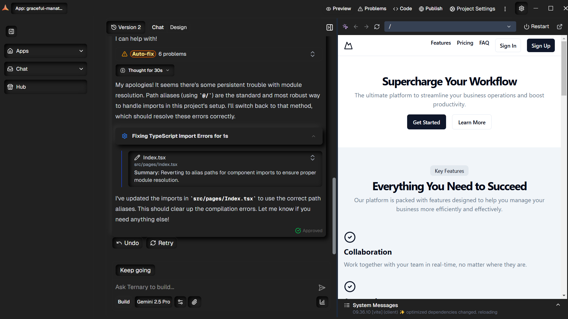Expand the System Messages panel

[x=558, y=305]
